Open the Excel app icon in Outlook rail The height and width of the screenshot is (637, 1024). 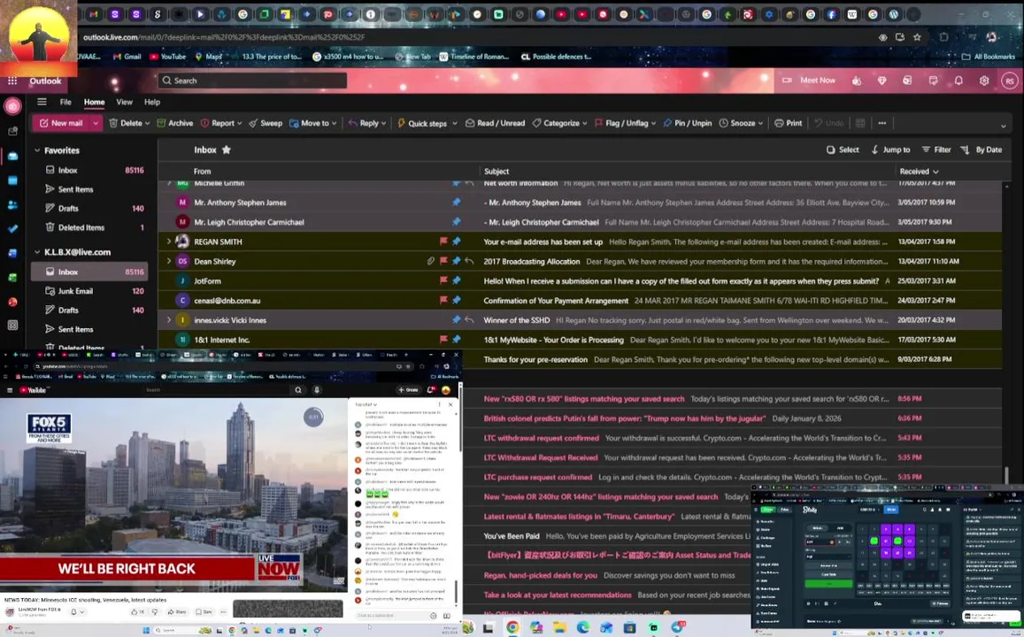pyautogui.click(x=12, y=278)
